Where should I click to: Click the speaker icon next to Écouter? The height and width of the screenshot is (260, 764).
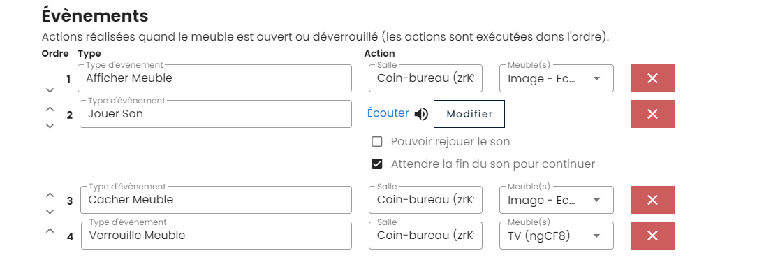coord(421,114)
